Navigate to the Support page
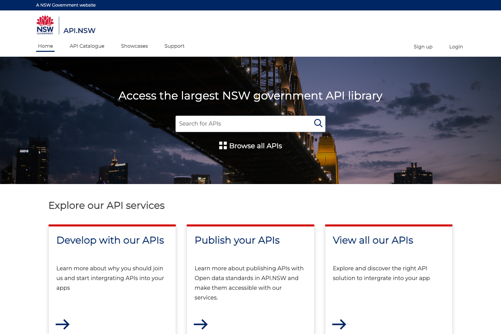The height and width of the screenshot is (334, 501). click(x=174, y=46)
